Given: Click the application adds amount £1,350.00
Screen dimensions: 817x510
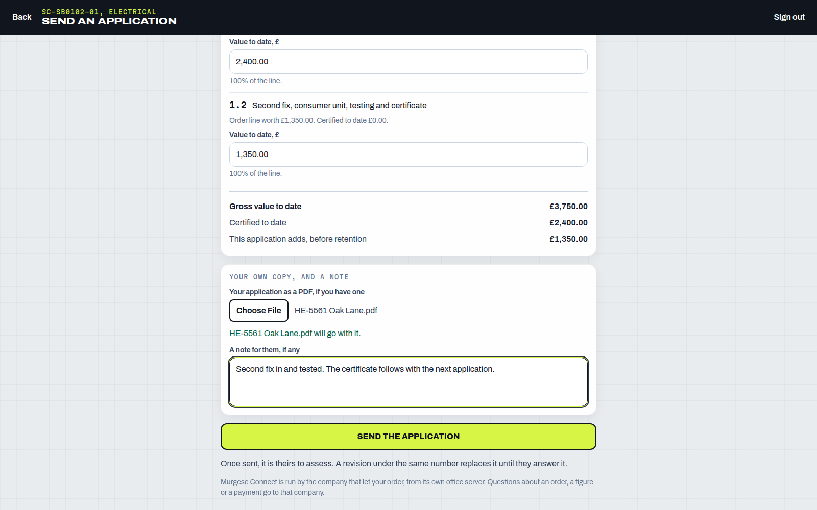Looking at the screenshot, I should [x=568, y=239].
